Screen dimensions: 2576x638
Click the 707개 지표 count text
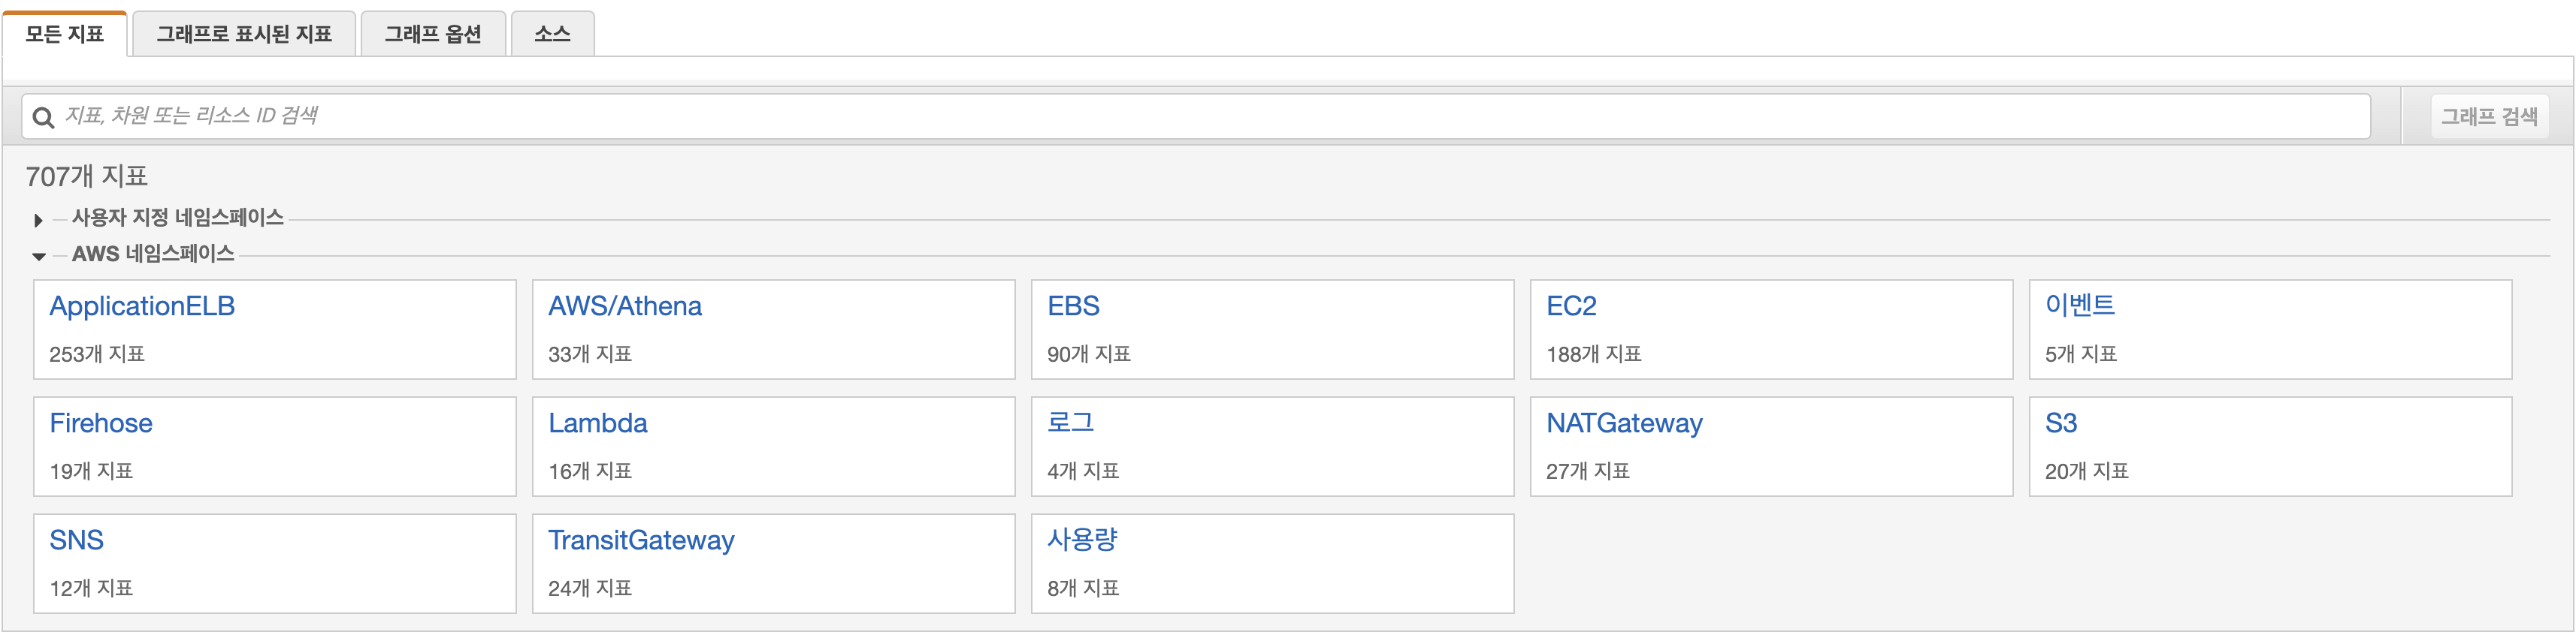click(x=87, y=176)
